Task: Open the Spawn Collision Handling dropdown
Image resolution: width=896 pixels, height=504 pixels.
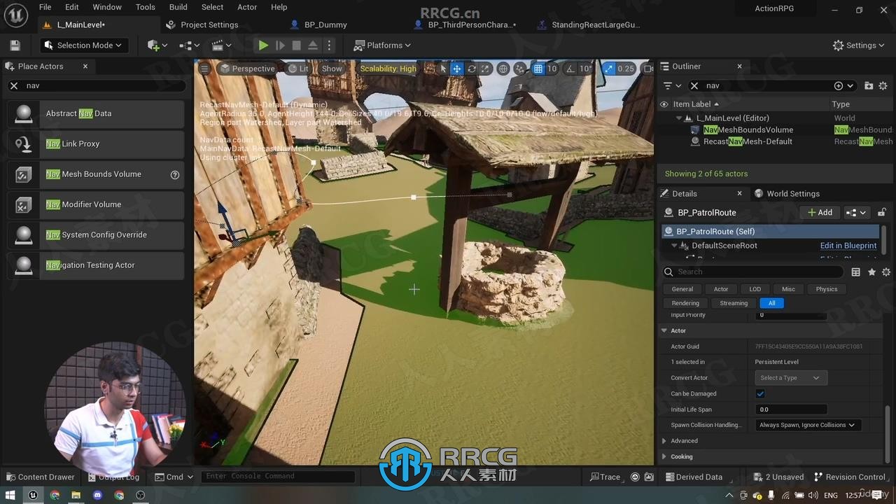Action: [807, 425]
